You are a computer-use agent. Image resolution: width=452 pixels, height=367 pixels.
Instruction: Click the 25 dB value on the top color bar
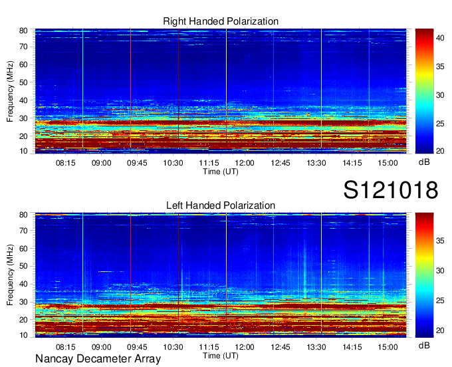tap(440, 124)
